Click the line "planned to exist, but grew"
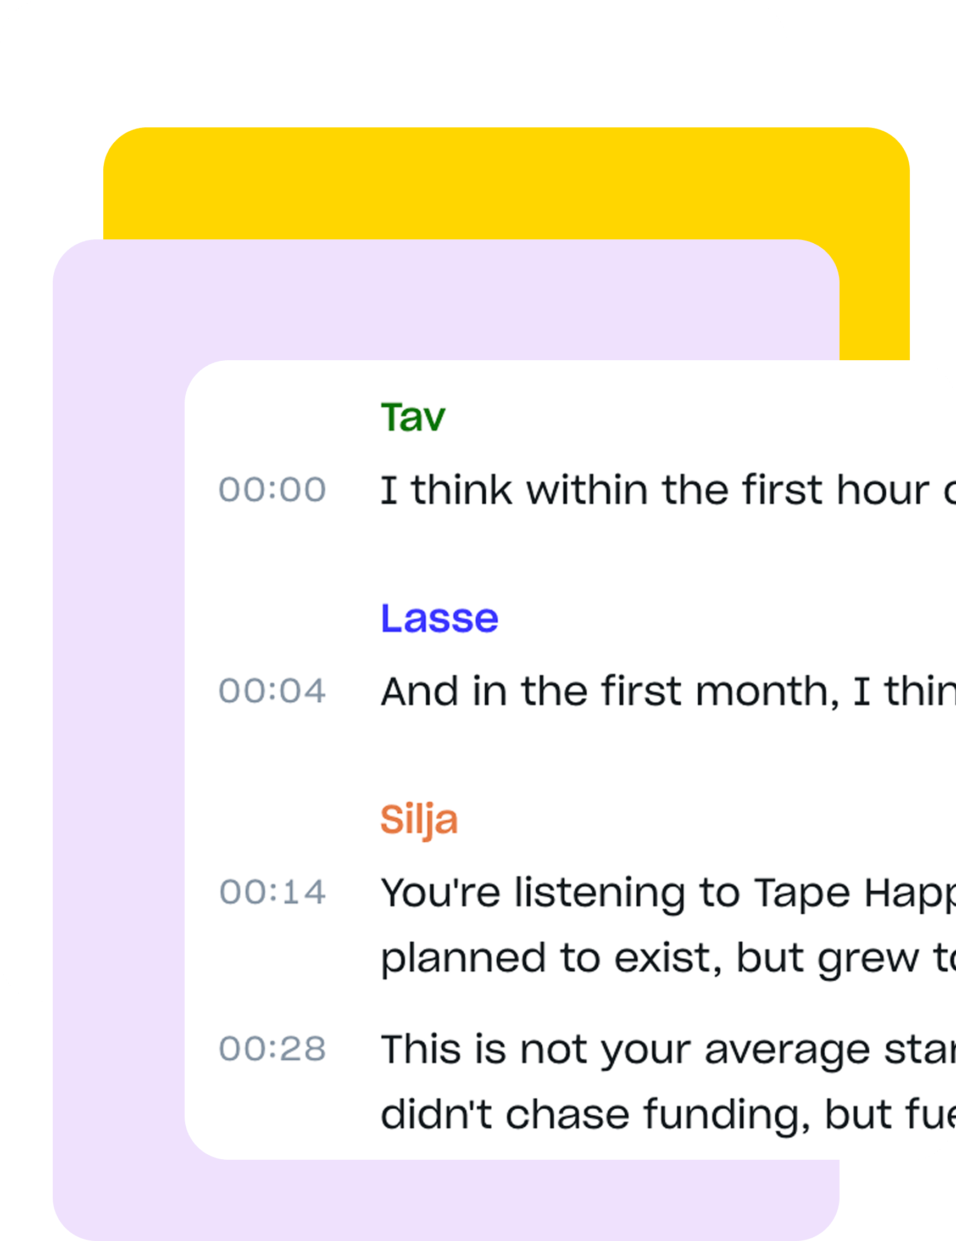This screenshot has width=956, height=1241. coord(665,958)
